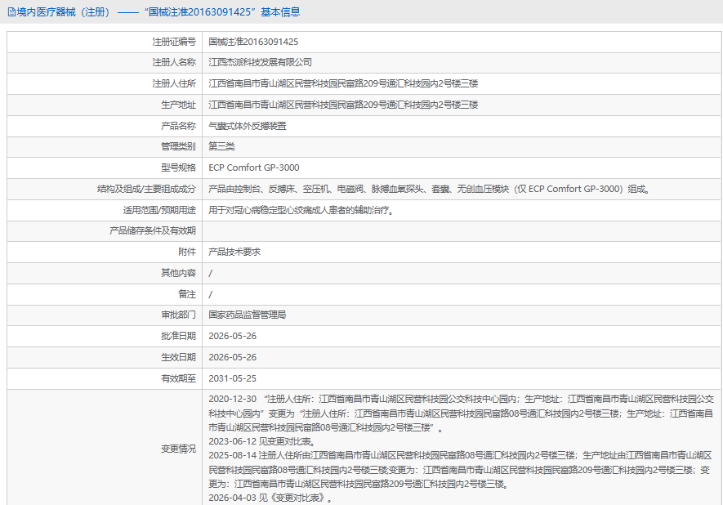Select expiry date 2031-05-25
The height and width of the screenshot is (505, 723).
point(232,378)
